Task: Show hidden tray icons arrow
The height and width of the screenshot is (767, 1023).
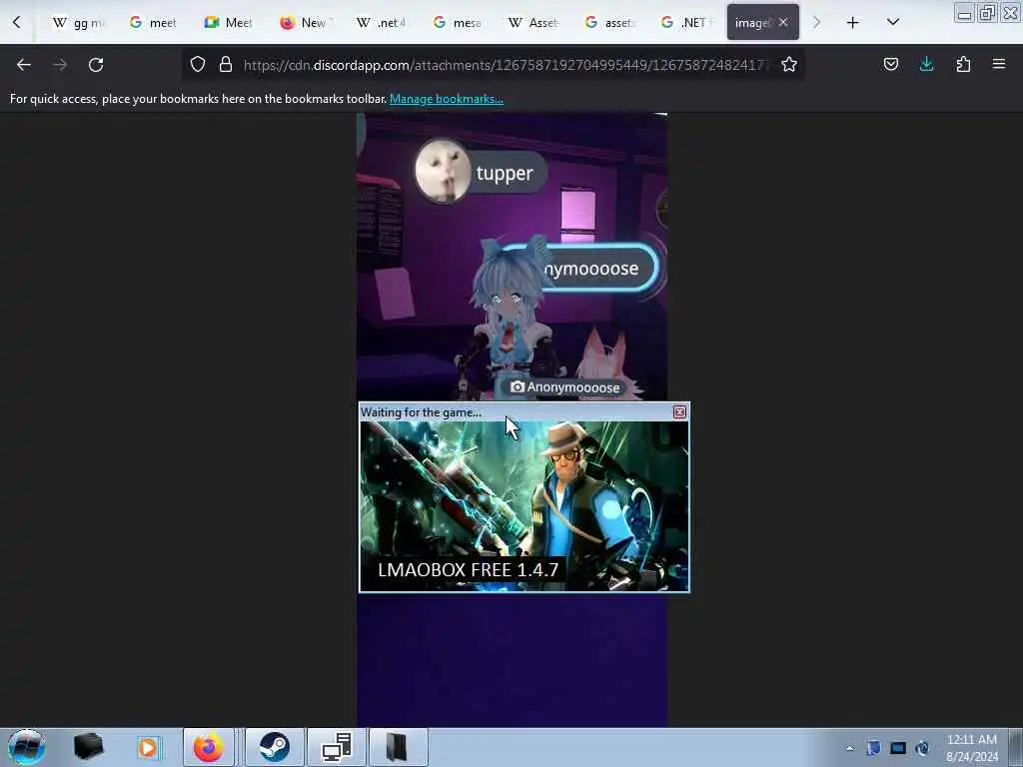Action: point(849,748)
